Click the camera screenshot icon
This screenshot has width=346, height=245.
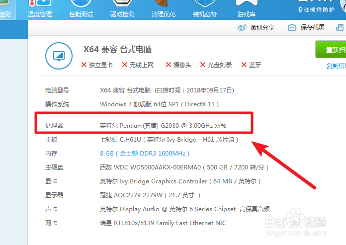[292, 27]
